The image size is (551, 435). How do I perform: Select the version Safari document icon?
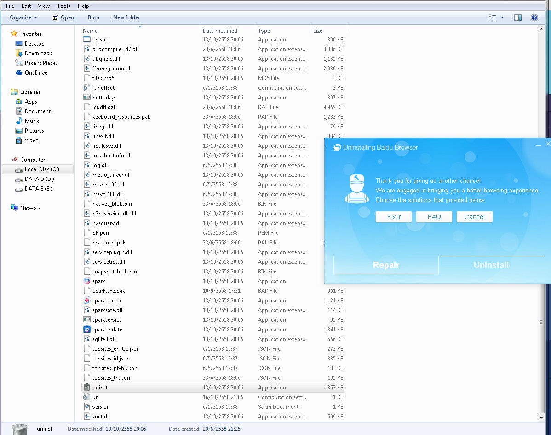click(x=87, y=407)
